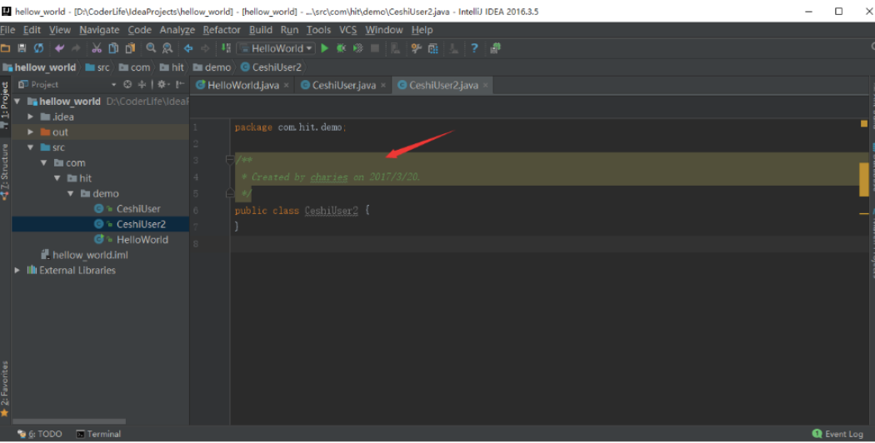Click the Open folder toolbar icon
The image size is (875, 443).
6,48
